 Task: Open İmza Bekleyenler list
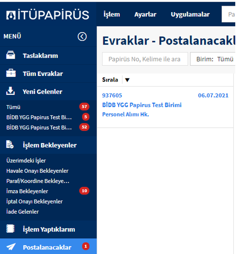click(x=27, y=191)
